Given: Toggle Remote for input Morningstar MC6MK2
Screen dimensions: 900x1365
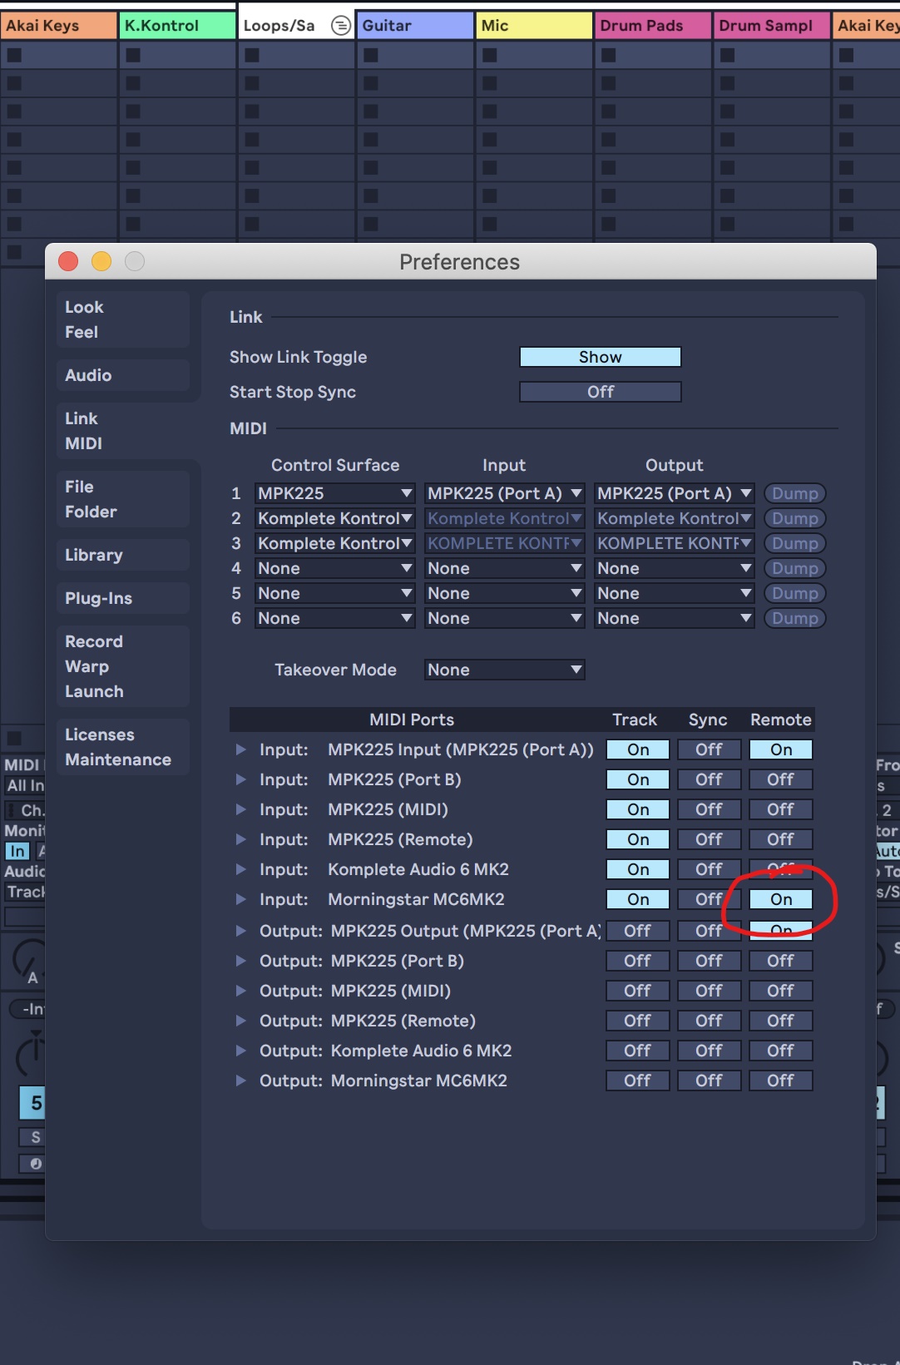Looking at the screenshot, I should (x=781, y=899).
